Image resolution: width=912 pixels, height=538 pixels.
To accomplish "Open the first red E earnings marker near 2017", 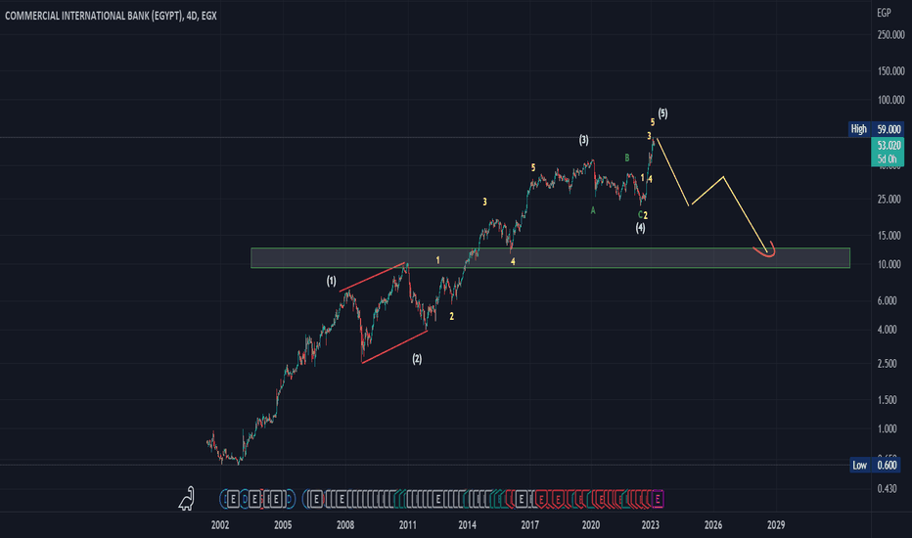I will click(x=541, y=499).
